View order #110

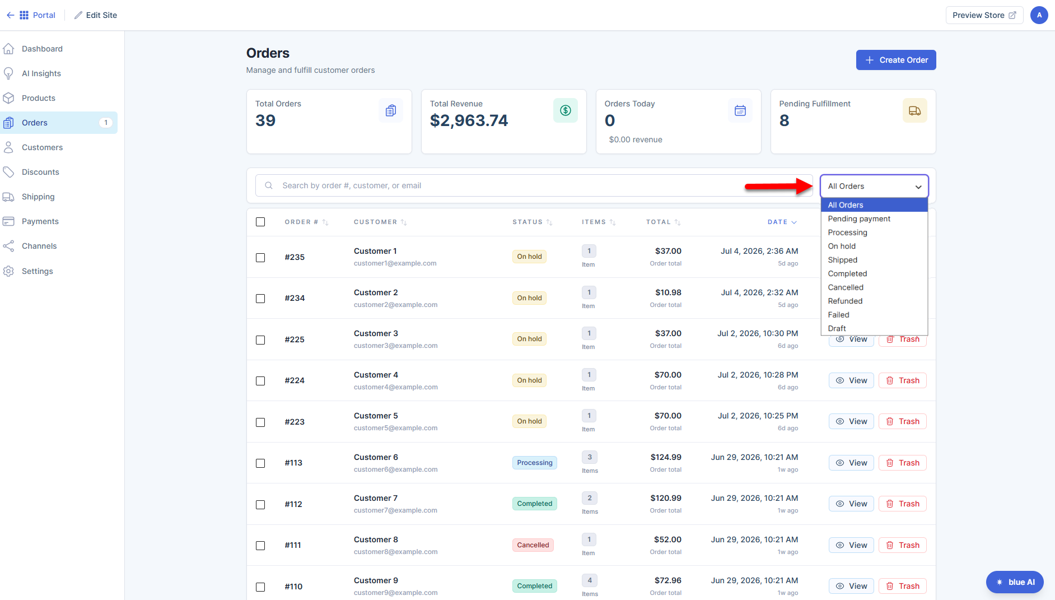(x=851, y=586)
